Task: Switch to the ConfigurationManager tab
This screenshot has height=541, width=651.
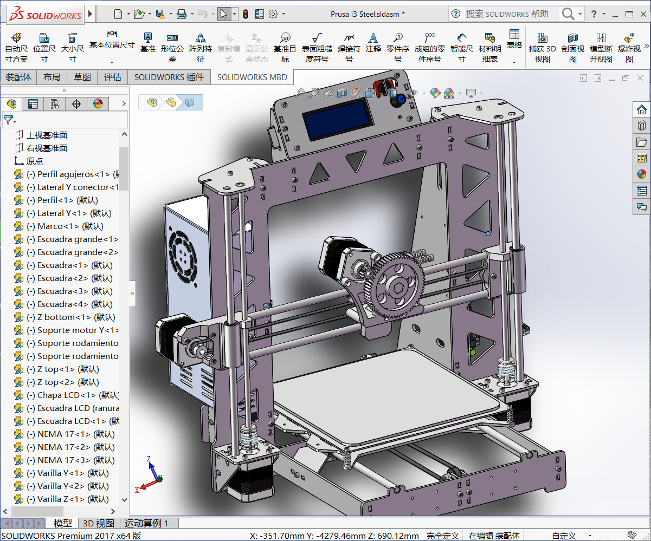Action: point(55,103)
